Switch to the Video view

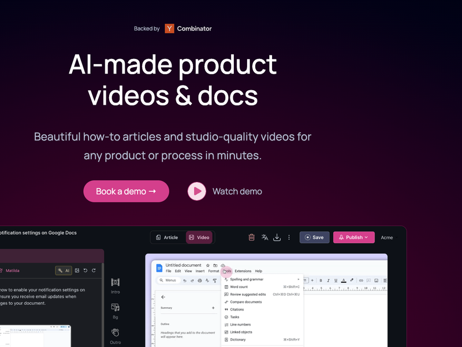coord(198,237)
